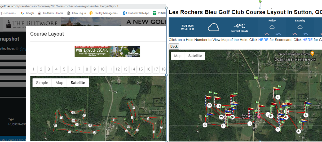Viewport: 322px width, 142px height.
Task: Select hole 10 button in Course Layout
Action: (102, 69)
